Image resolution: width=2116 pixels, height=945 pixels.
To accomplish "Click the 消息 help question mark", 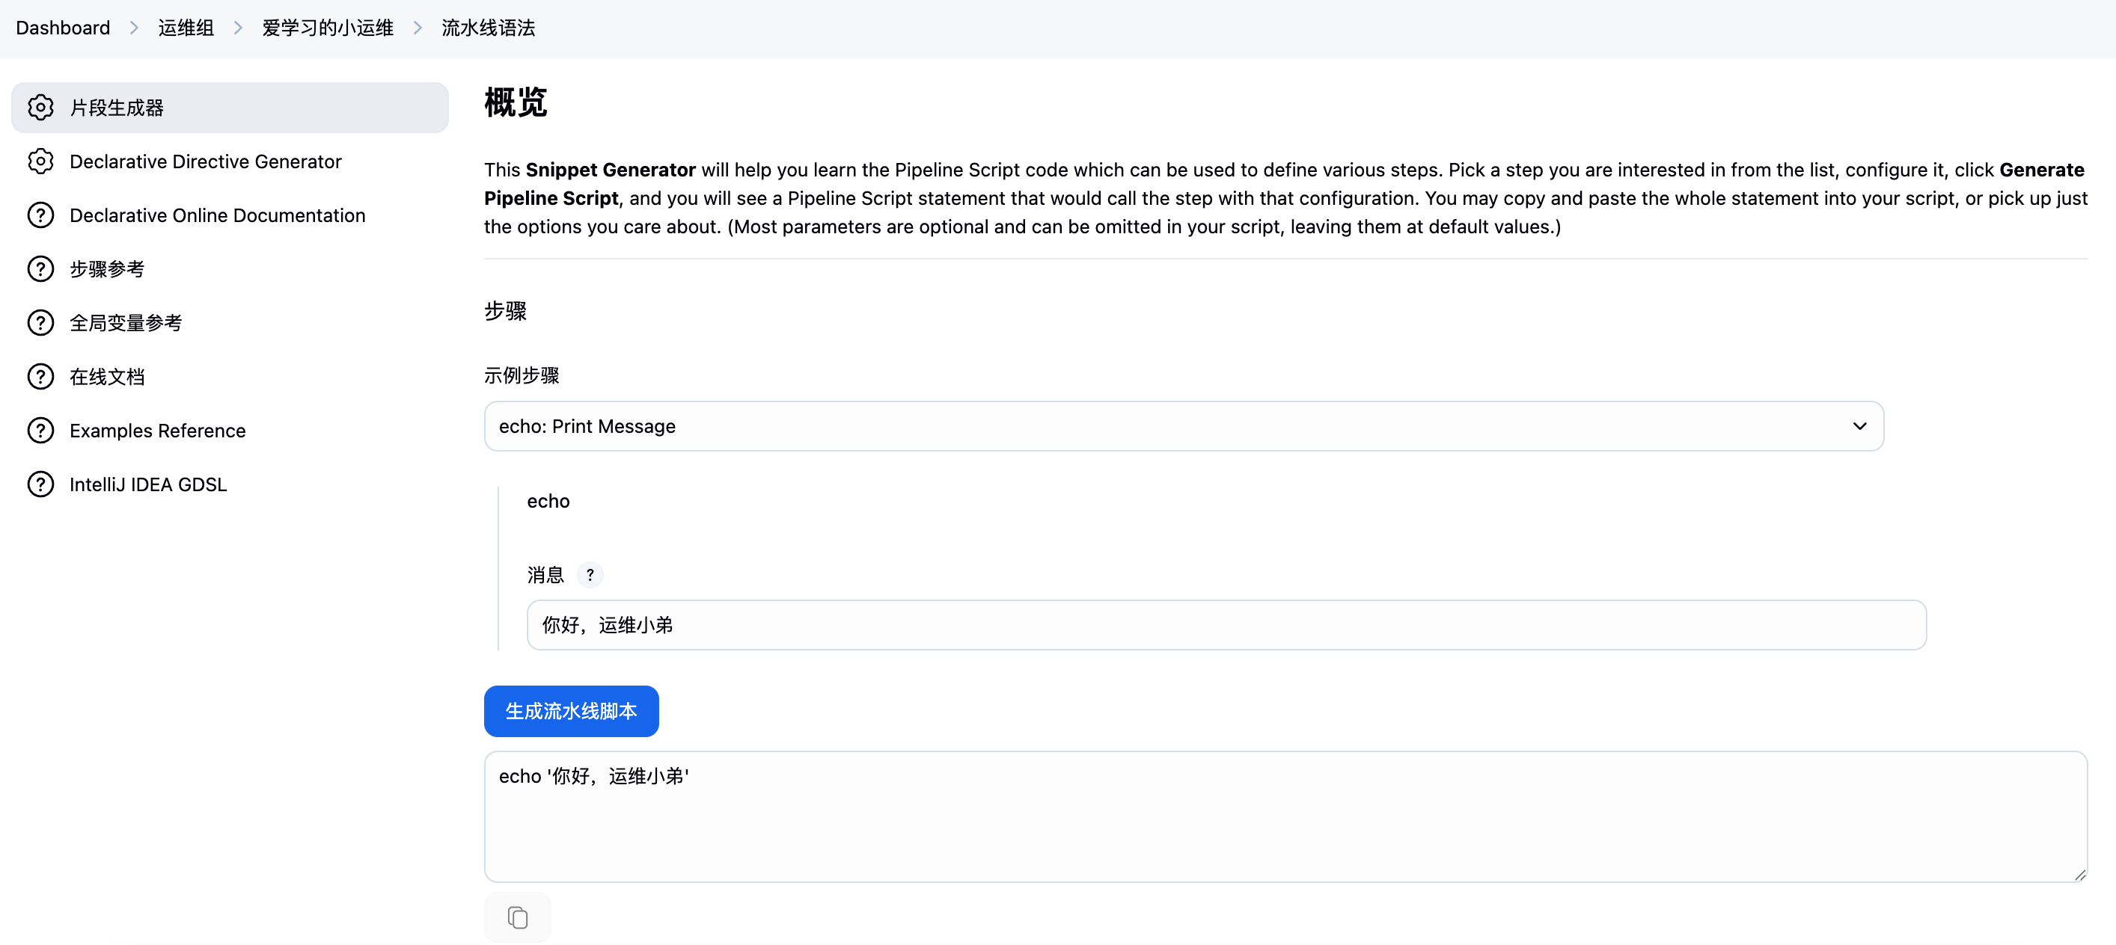I will pyautogui.click(x=590, y=575).
